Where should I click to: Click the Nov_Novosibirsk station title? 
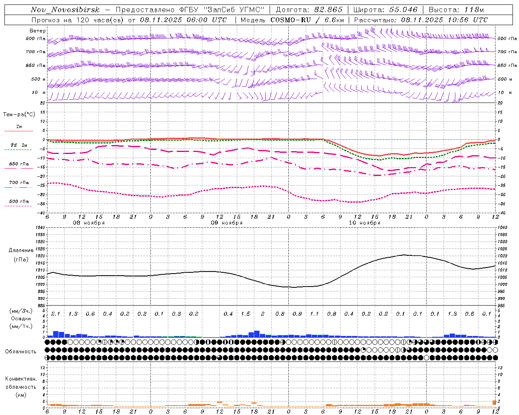pos(65,10)
